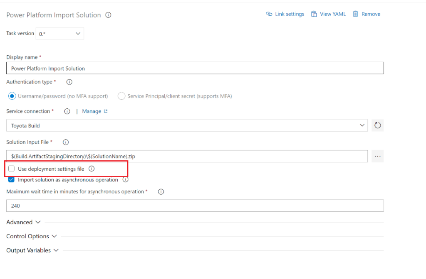Expand the Control Options section
The height and width of the screenshot is (279, 426).
[x=31, y=236]
